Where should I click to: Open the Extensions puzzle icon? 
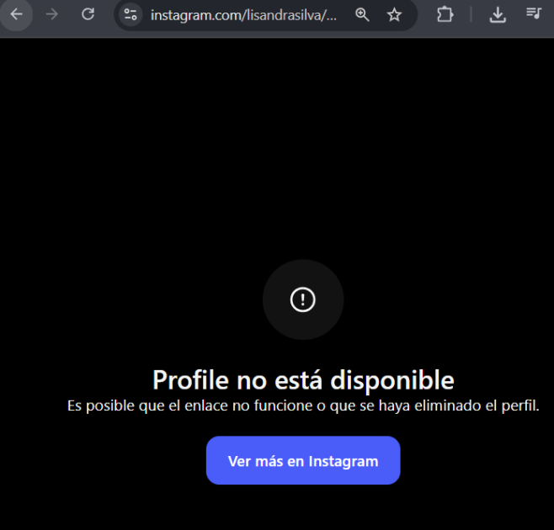click(x=445, y=14)
